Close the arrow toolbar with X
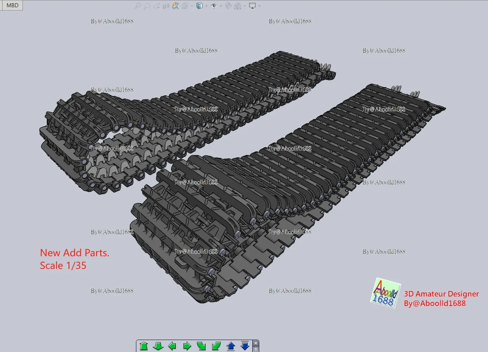This screenshot has height=352, width=488. [256, 343]
